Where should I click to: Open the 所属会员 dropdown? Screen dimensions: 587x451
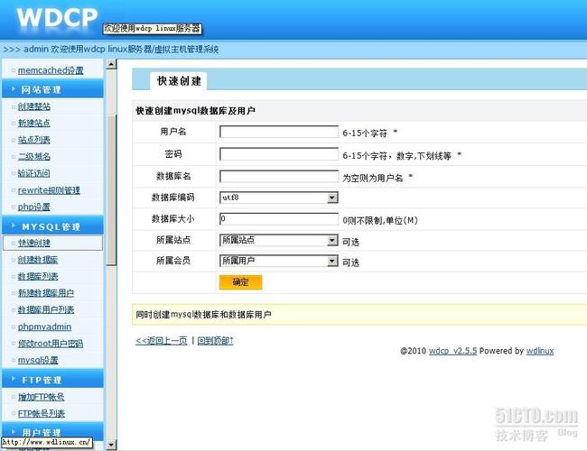point(279,261)
